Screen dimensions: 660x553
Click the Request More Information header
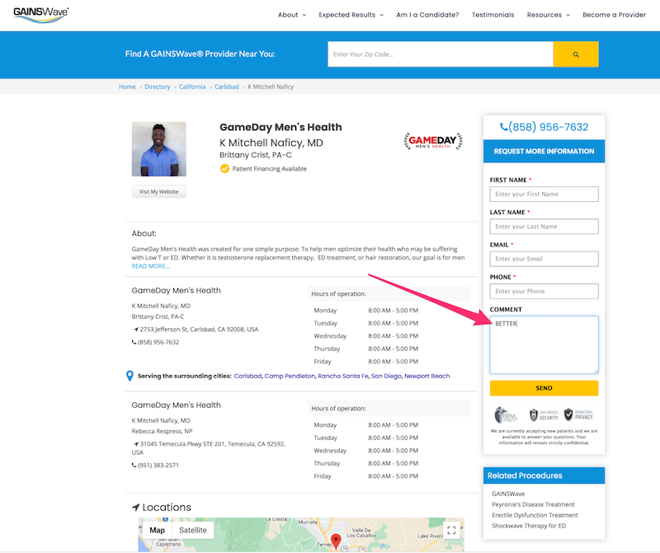click(544, 151)
